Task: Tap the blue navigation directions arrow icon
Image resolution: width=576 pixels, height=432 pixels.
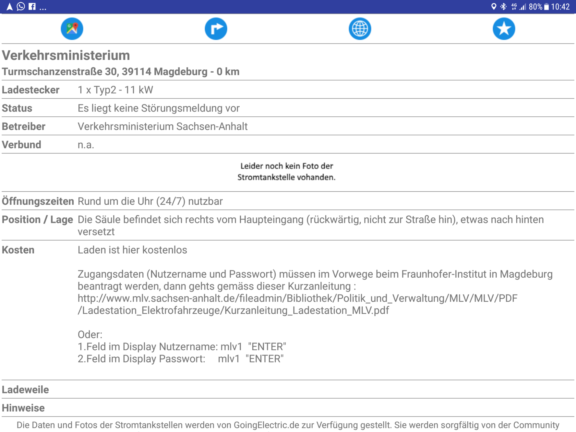Action: tap(216, 29)
